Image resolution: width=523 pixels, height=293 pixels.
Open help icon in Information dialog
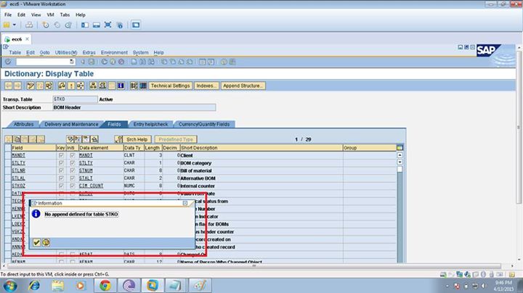click(x=46, y=242)
